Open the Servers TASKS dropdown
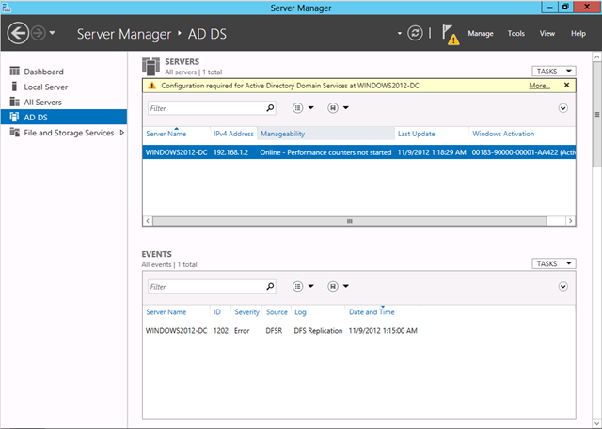The image size is (602, 429). pyautogui.click(x=554, y=71)
